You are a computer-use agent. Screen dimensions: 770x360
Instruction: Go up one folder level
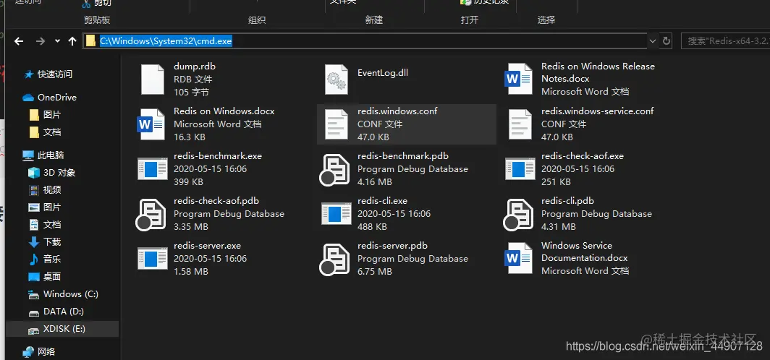click(x=72, y=41)
